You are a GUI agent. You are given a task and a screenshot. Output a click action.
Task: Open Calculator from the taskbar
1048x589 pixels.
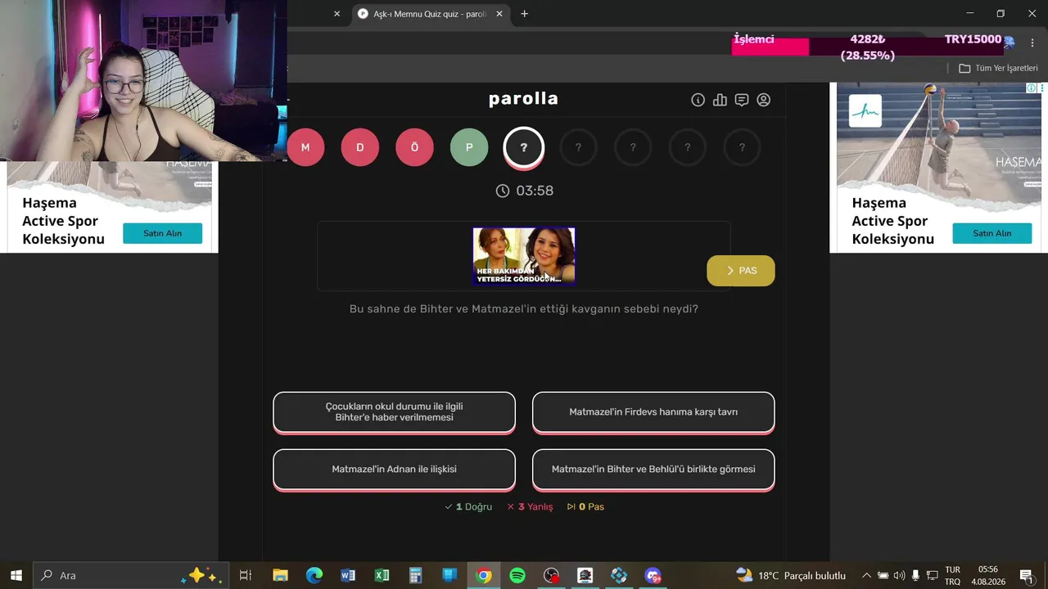coord(415,575)
